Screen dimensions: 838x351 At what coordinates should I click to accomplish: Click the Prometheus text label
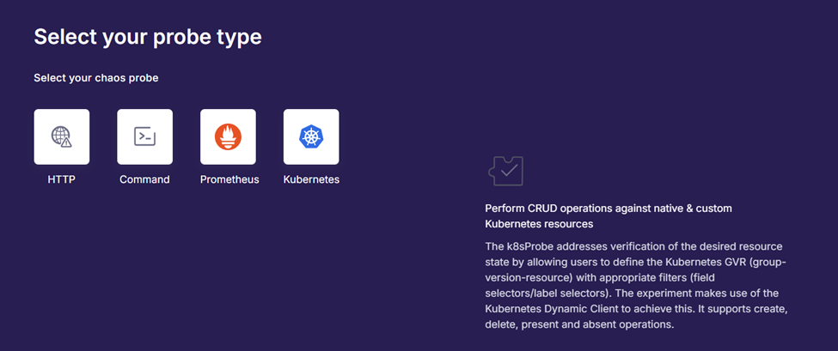(229, 179)
